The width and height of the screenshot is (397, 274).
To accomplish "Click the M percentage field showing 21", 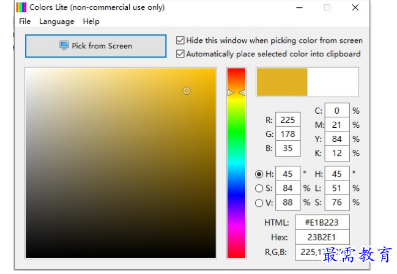I will [x=337, y=125].
